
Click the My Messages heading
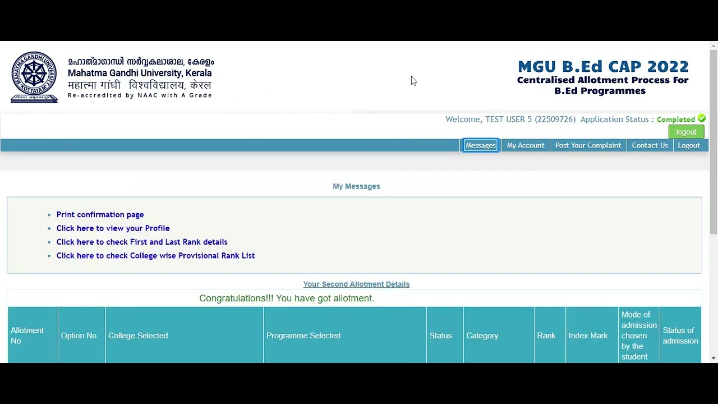(356, 186)
